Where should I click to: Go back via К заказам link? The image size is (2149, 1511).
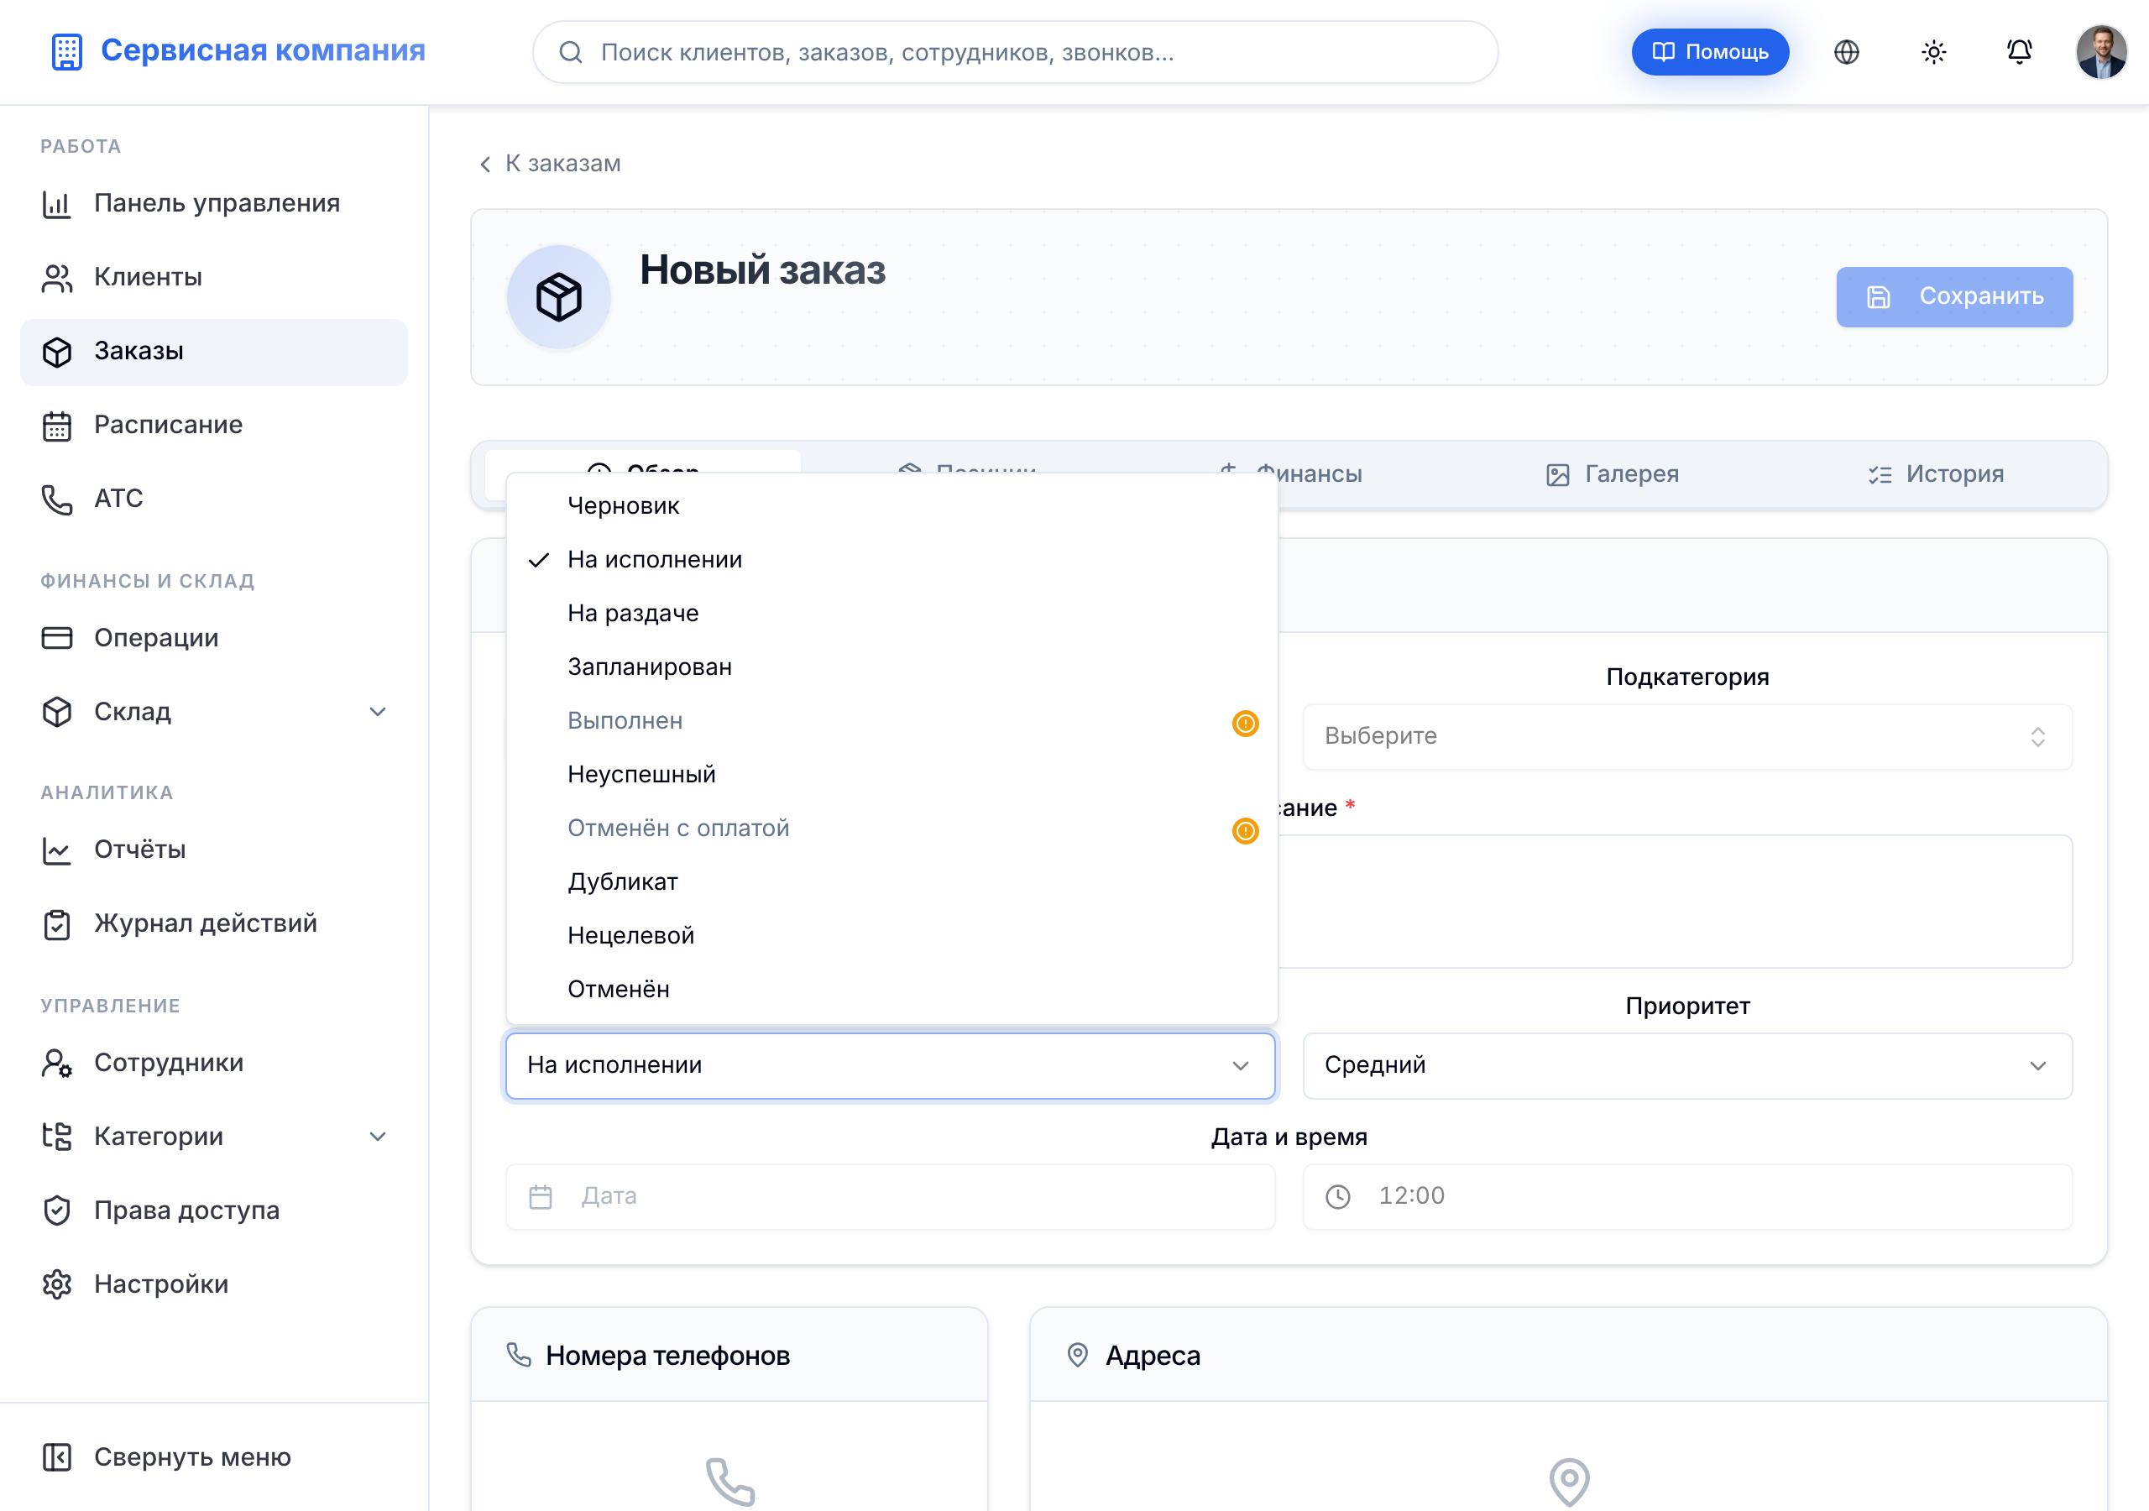(x=549, y=164)
